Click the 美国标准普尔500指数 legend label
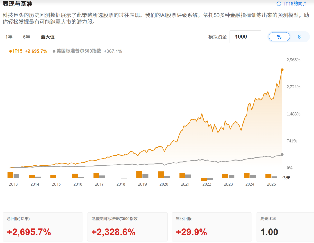The height and width of the screenshot is (243, 314). point(78,51)
